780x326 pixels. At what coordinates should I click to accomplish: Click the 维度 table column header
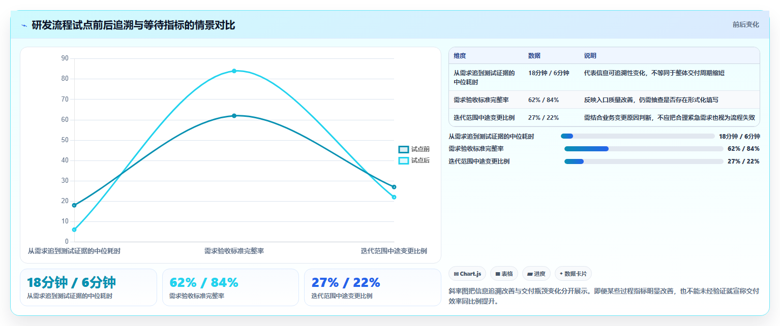click(460, 56)
